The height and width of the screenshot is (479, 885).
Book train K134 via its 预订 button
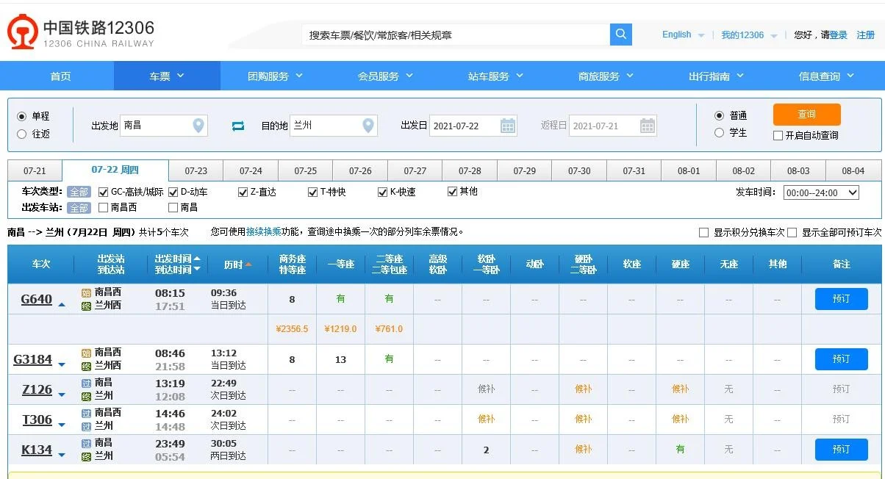click(840, 449)
